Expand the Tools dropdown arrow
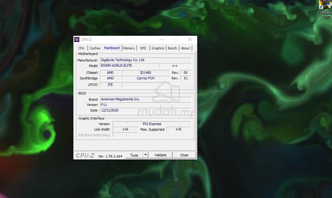The image size is (332, 198). (x=145, y=155)
